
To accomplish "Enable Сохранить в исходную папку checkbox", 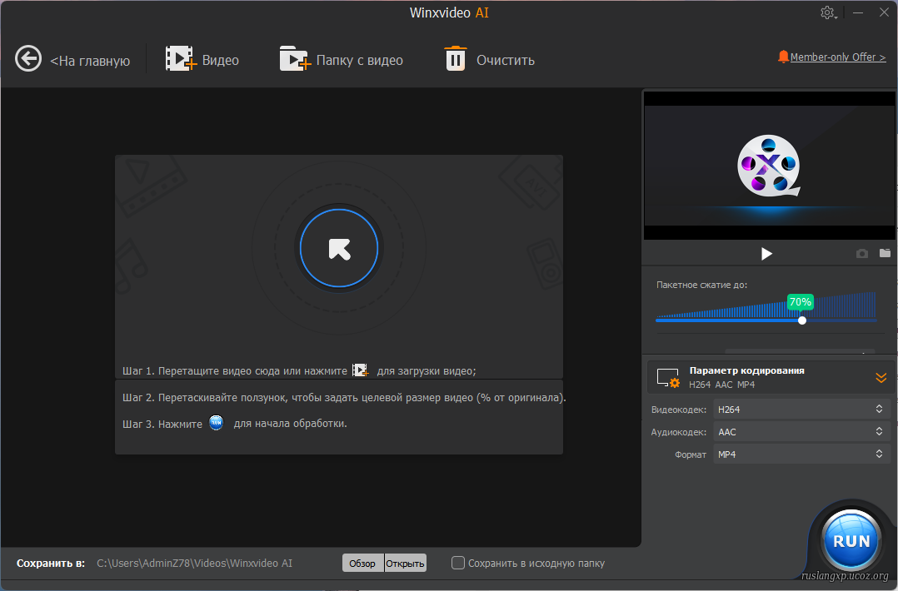I will (x=457, y=563).
